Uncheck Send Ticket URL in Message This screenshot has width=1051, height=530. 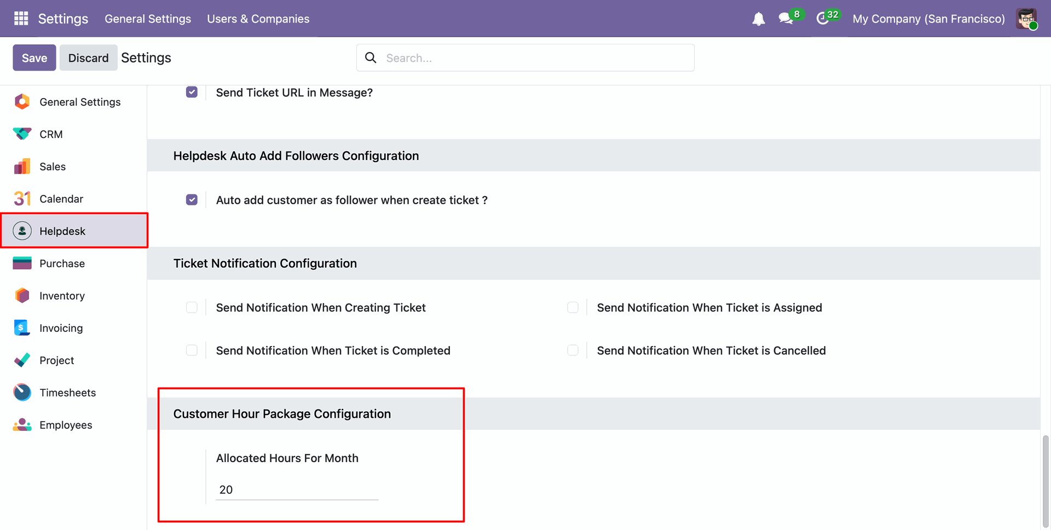click(192, 92)
